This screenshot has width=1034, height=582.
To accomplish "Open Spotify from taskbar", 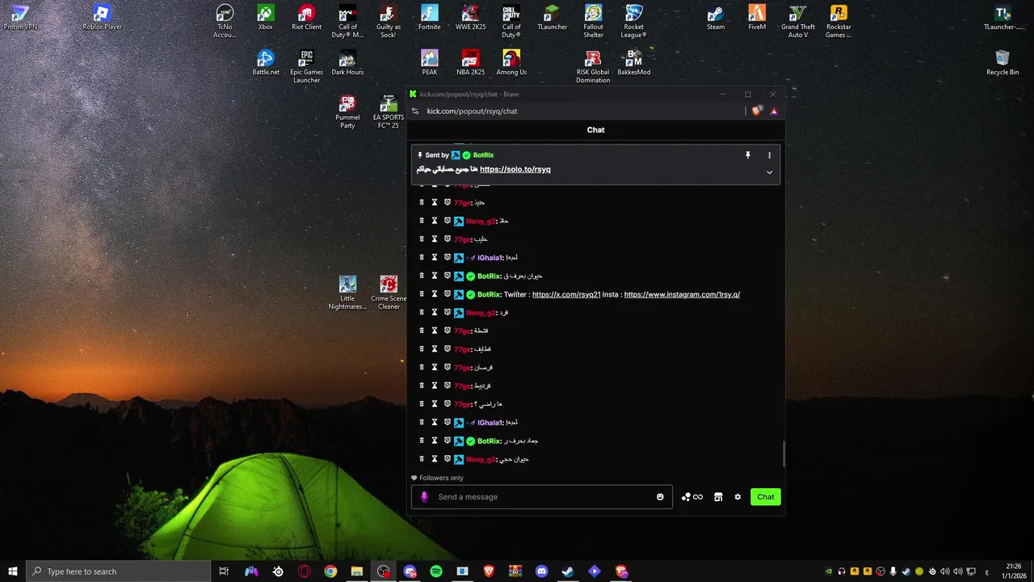I will point(436,571).
